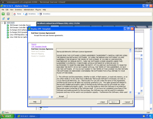Go to Home via house icon
This screenshot has width=153, height=119.
[15, 14]
